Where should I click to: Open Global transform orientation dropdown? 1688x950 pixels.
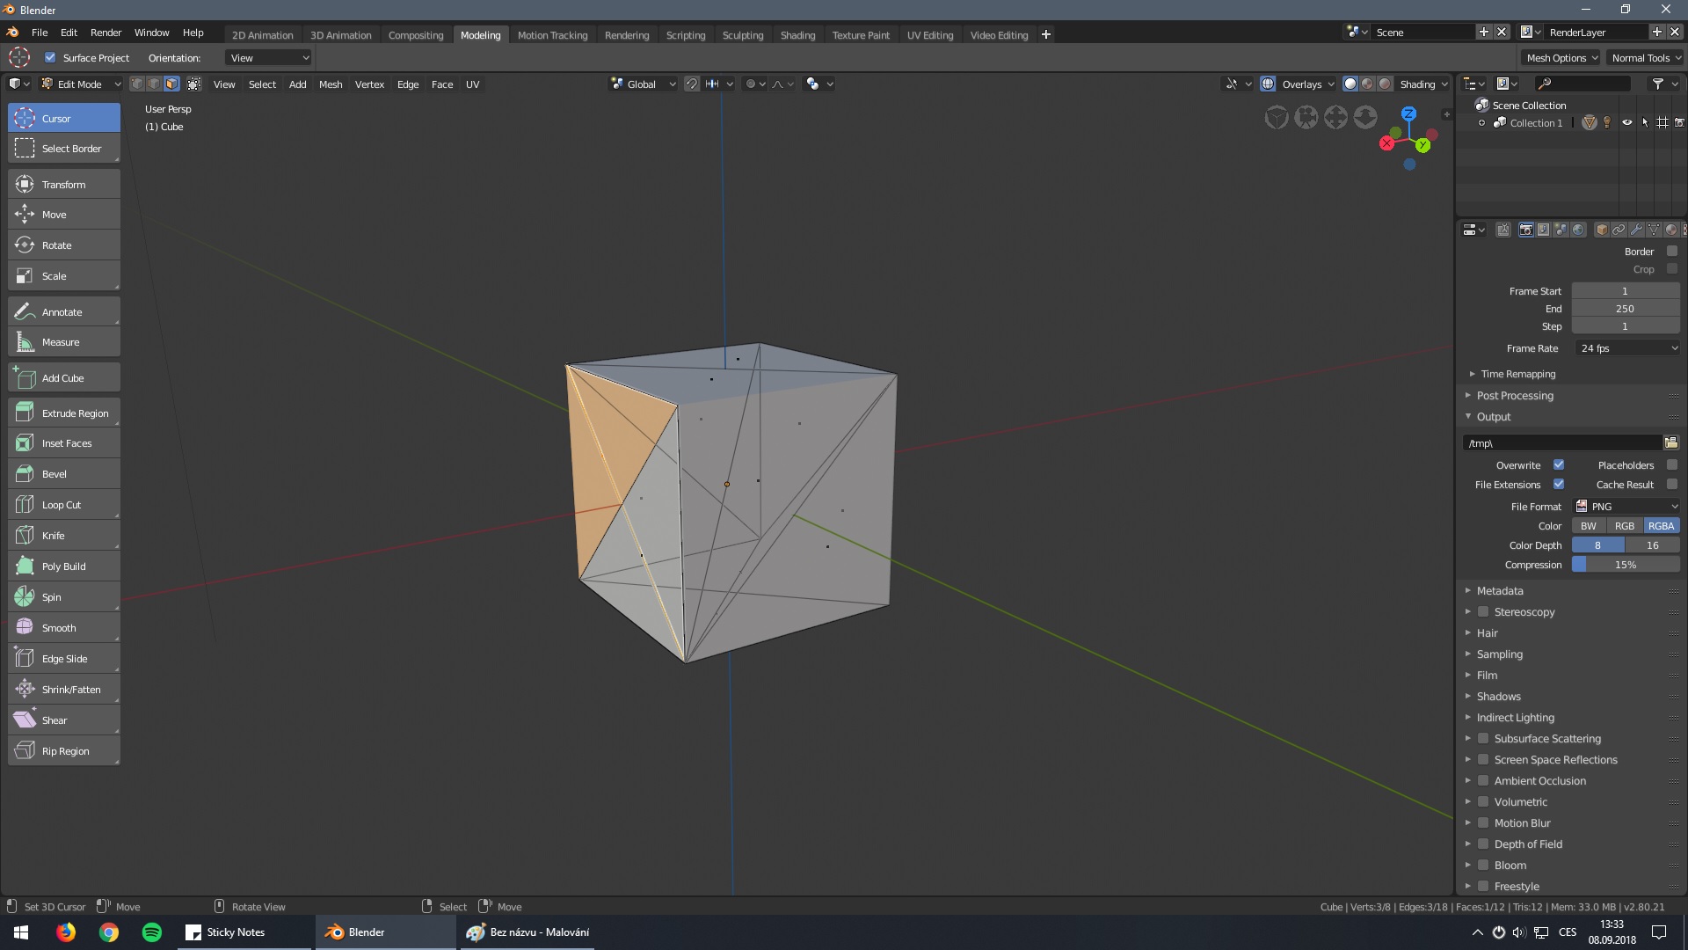(x=644, y=84)
